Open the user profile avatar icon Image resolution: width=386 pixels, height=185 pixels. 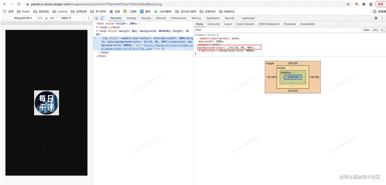371,4
